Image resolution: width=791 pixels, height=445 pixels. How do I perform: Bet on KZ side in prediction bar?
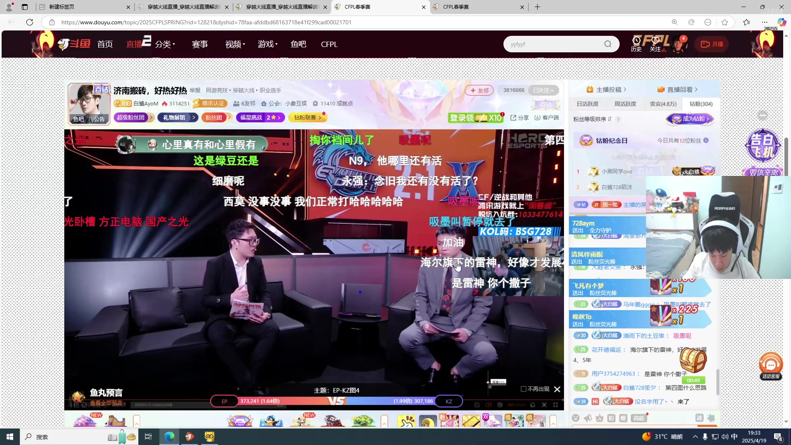[x=449, y=401]
